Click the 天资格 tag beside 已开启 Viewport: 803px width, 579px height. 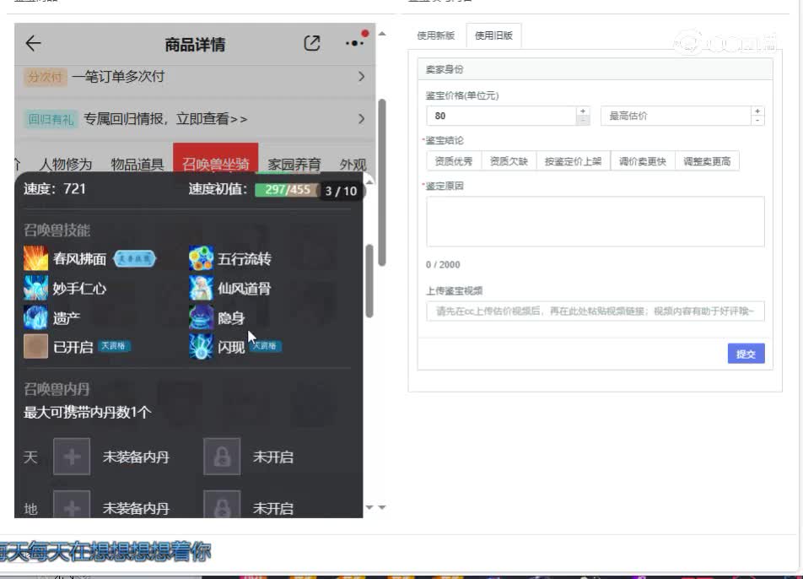coord(113,346)
